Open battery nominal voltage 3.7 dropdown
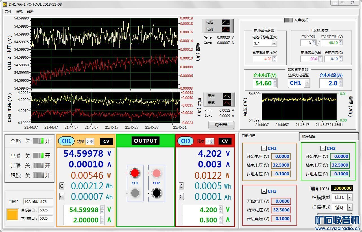Viewport: 362px width, 232px height. [x=274, y=43]
